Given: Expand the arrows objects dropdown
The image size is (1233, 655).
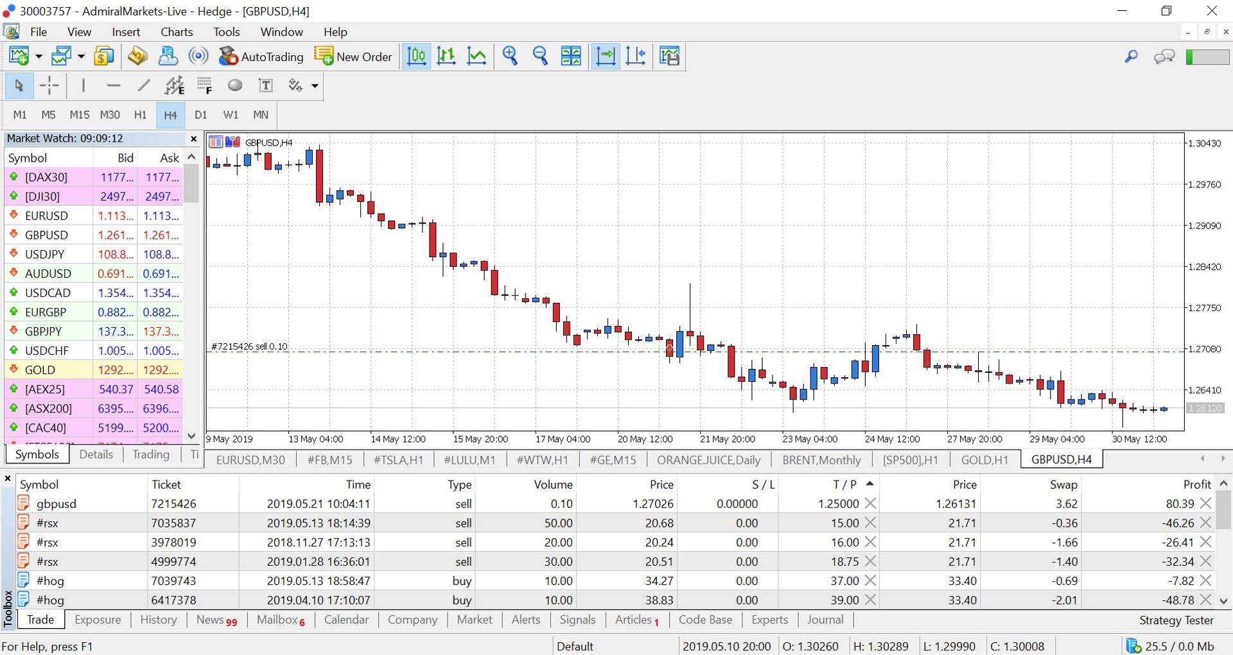Looking at the screenshot, I should (x=315, y=85).
